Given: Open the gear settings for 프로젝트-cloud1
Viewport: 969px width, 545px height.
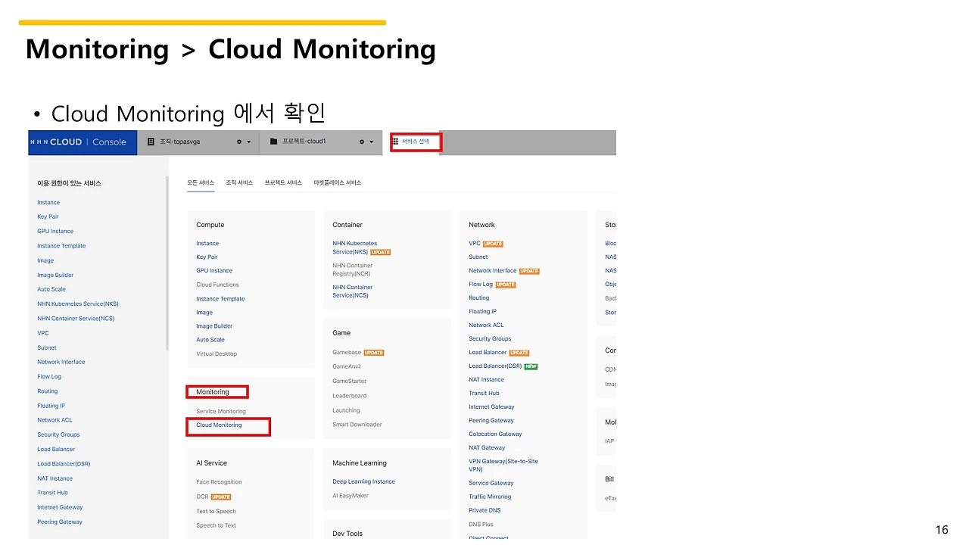Looking at the screenshot, I should click(x=362, y=142).
